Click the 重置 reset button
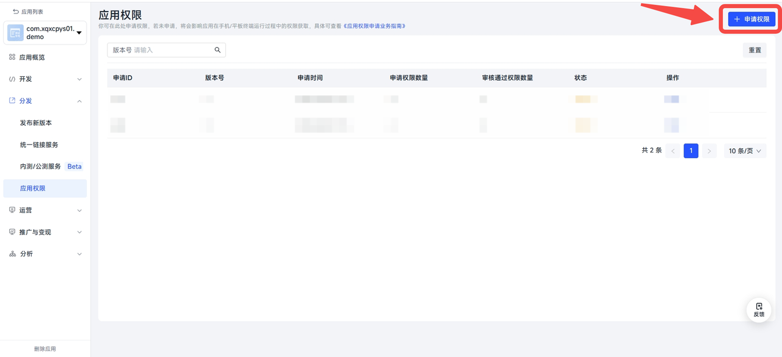 click(x=755, y=50)
